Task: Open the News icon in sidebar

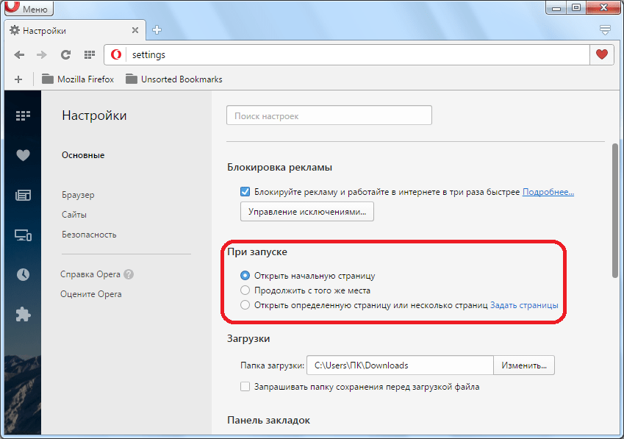Action: tap(23, 195)
